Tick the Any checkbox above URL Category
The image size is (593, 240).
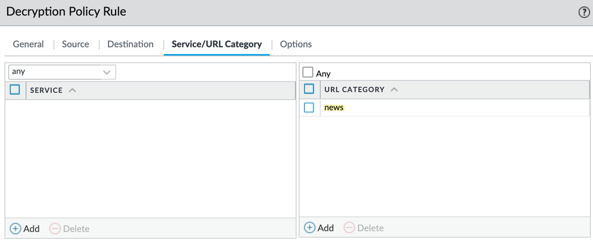click(x=308, y=72)
